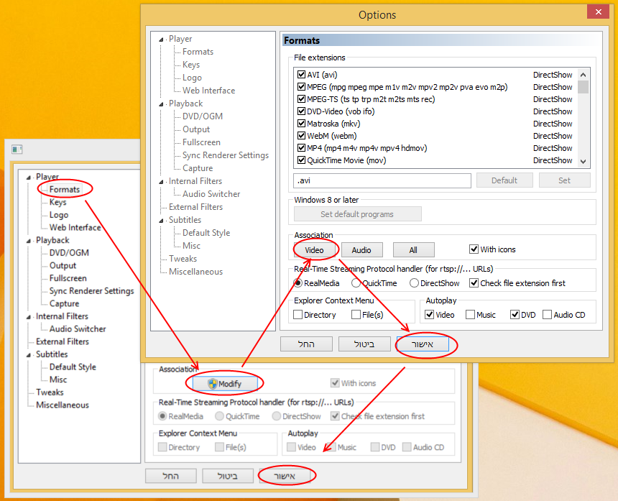Collapse the Playback node in the background window's tree
The height and width of the screenshot is (501, 618).
click(x=29, y=241)
